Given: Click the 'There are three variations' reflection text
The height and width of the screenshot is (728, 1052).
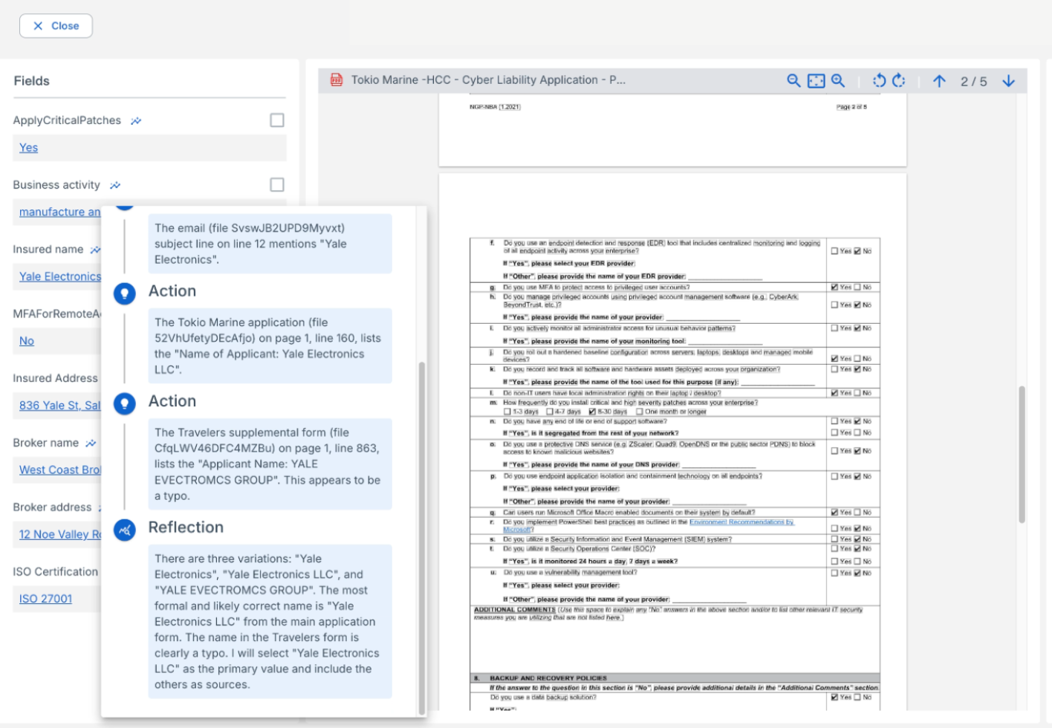Looking at the screenshot, I should click(270, 622).
